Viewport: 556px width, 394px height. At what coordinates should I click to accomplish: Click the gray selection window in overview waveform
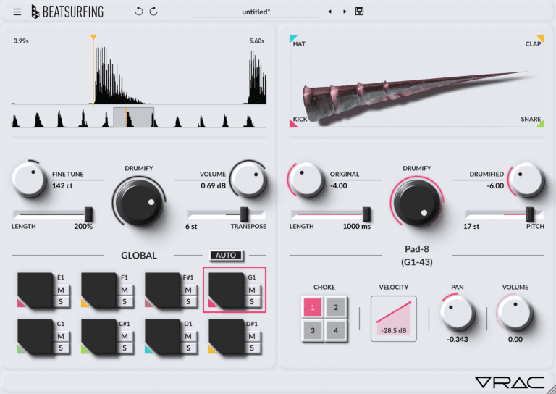[133, 117]
